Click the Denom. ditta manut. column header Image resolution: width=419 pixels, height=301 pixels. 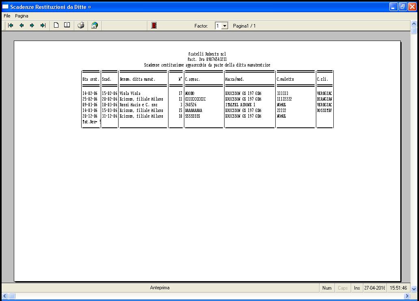[x=137, y=80]
